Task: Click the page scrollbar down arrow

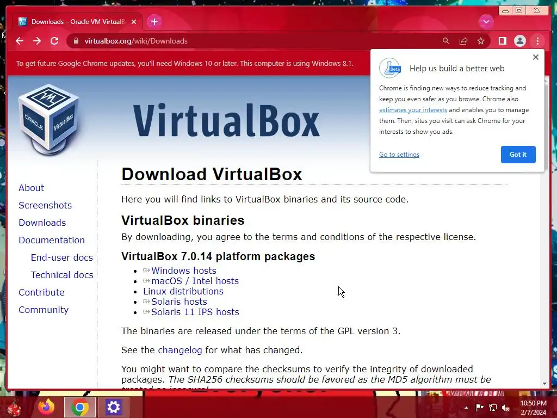Action: (544, 384)
